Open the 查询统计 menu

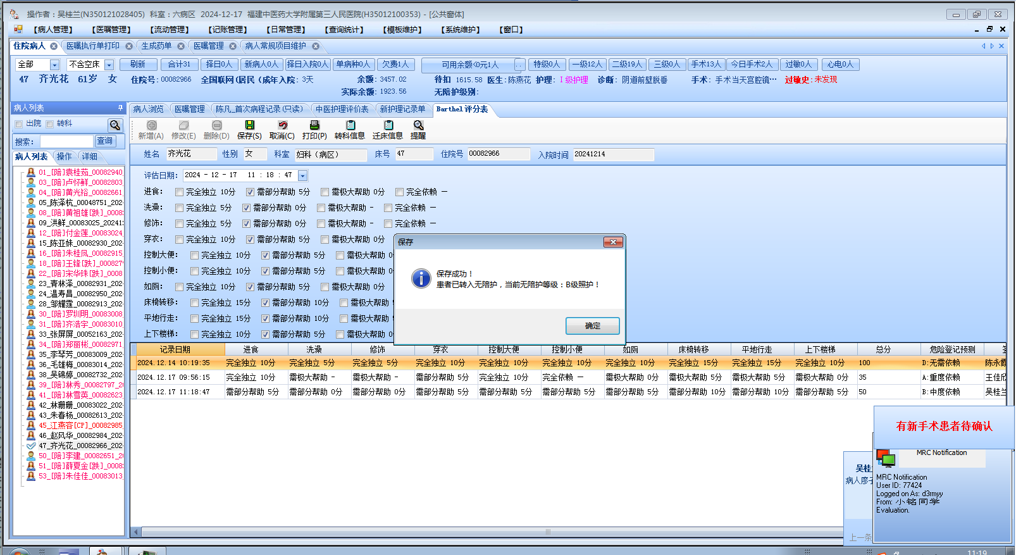point(344,30)
